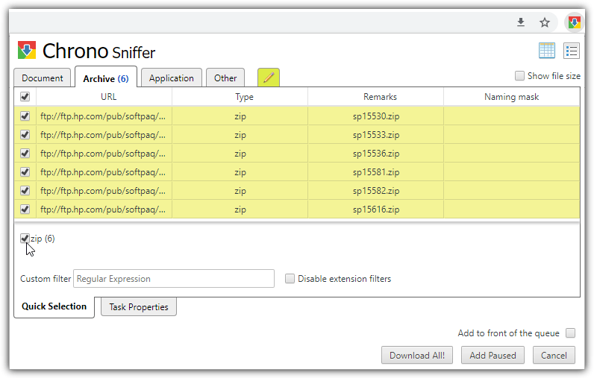Click the sp15530.zip remarks cell
The height and width of the screenshot is (378, 594).
[x=376, y=116]
